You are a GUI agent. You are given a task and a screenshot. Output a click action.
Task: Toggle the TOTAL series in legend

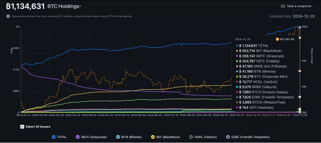59,137
